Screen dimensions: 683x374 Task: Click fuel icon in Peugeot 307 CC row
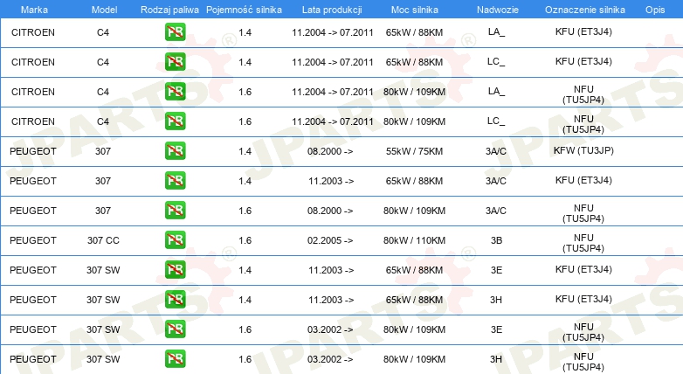point(175,239)
